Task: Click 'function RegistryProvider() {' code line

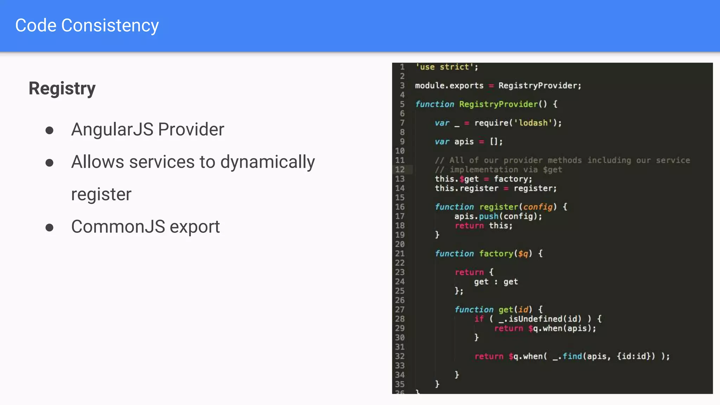Action: [x=486, y=104]
